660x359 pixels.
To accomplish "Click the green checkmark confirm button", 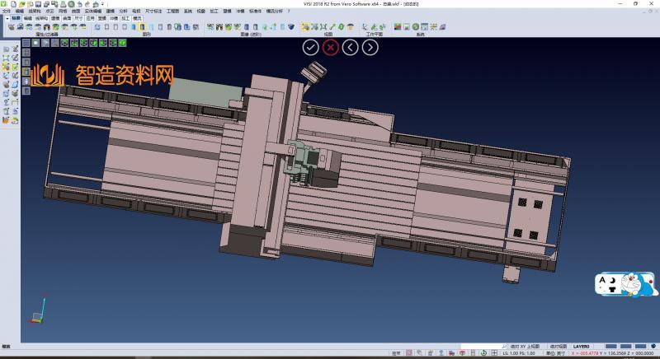I will [310, 47].
